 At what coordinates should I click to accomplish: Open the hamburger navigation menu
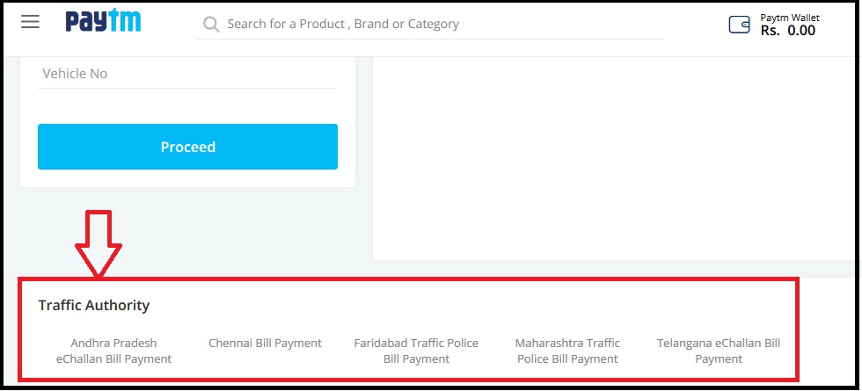coord(31,22)
